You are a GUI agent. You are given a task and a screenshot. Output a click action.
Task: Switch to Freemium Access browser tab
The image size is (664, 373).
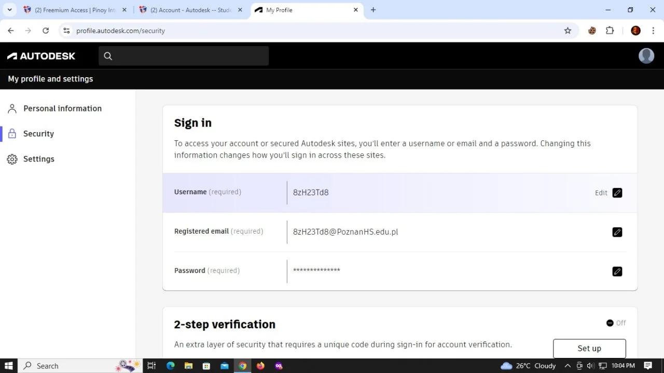pyautogui.click(x=74, y=10)
